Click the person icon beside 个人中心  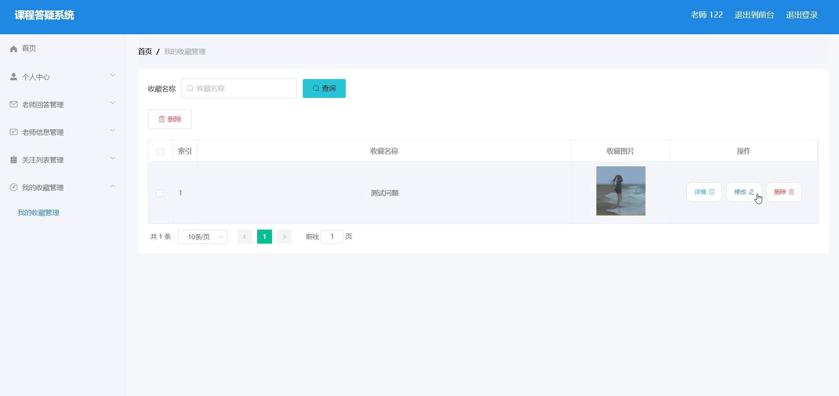pos(14,77)
